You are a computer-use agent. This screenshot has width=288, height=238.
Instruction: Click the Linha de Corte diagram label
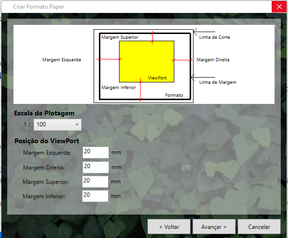(x=215, y=37)
